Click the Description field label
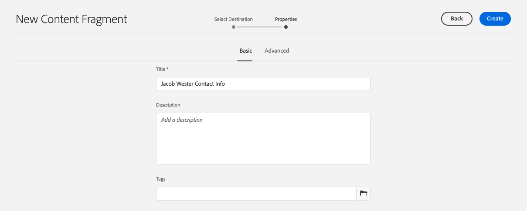The height and width of the screenshot is (211, 527). click(168, 105)
